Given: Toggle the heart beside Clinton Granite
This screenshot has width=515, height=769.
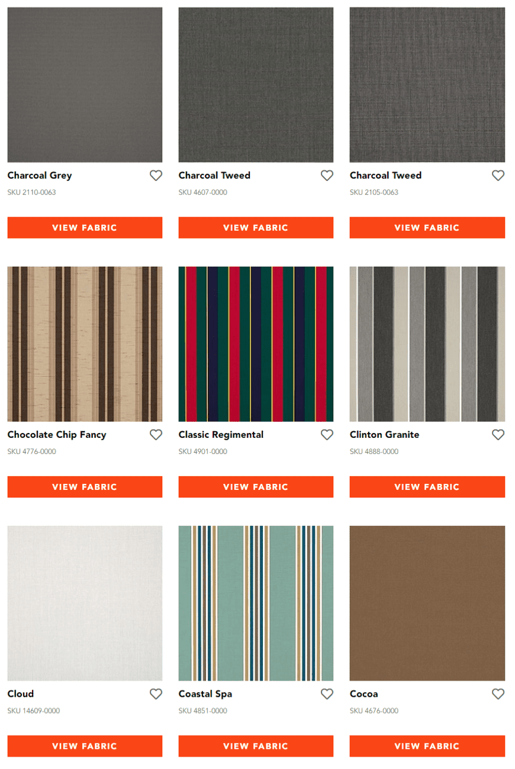Looking at the screenshot, I should click(498, 435).
